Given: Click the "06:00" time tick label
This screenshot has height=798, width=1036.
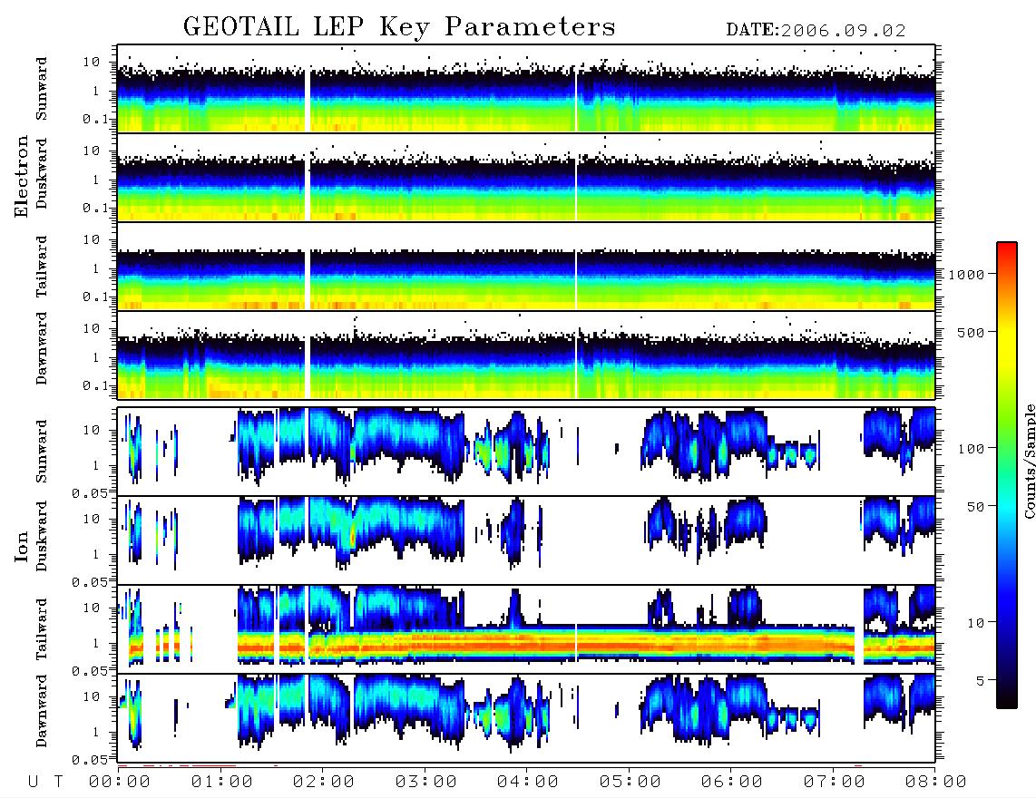Looking at the screenshot, I should (x=732, y=783).
